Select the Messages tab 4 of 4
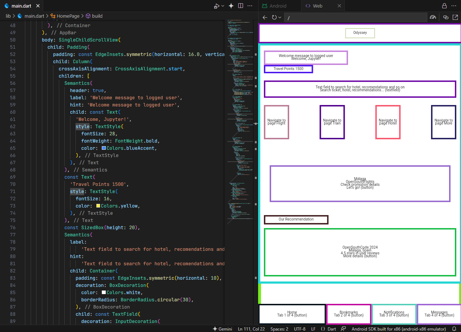The image size is (461, 332). coord(439,314)
